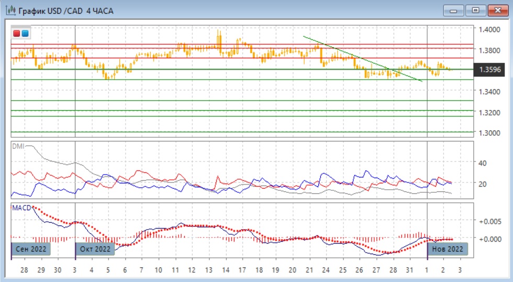Click the Сен 2022 month marker

(x=31, y=249)
